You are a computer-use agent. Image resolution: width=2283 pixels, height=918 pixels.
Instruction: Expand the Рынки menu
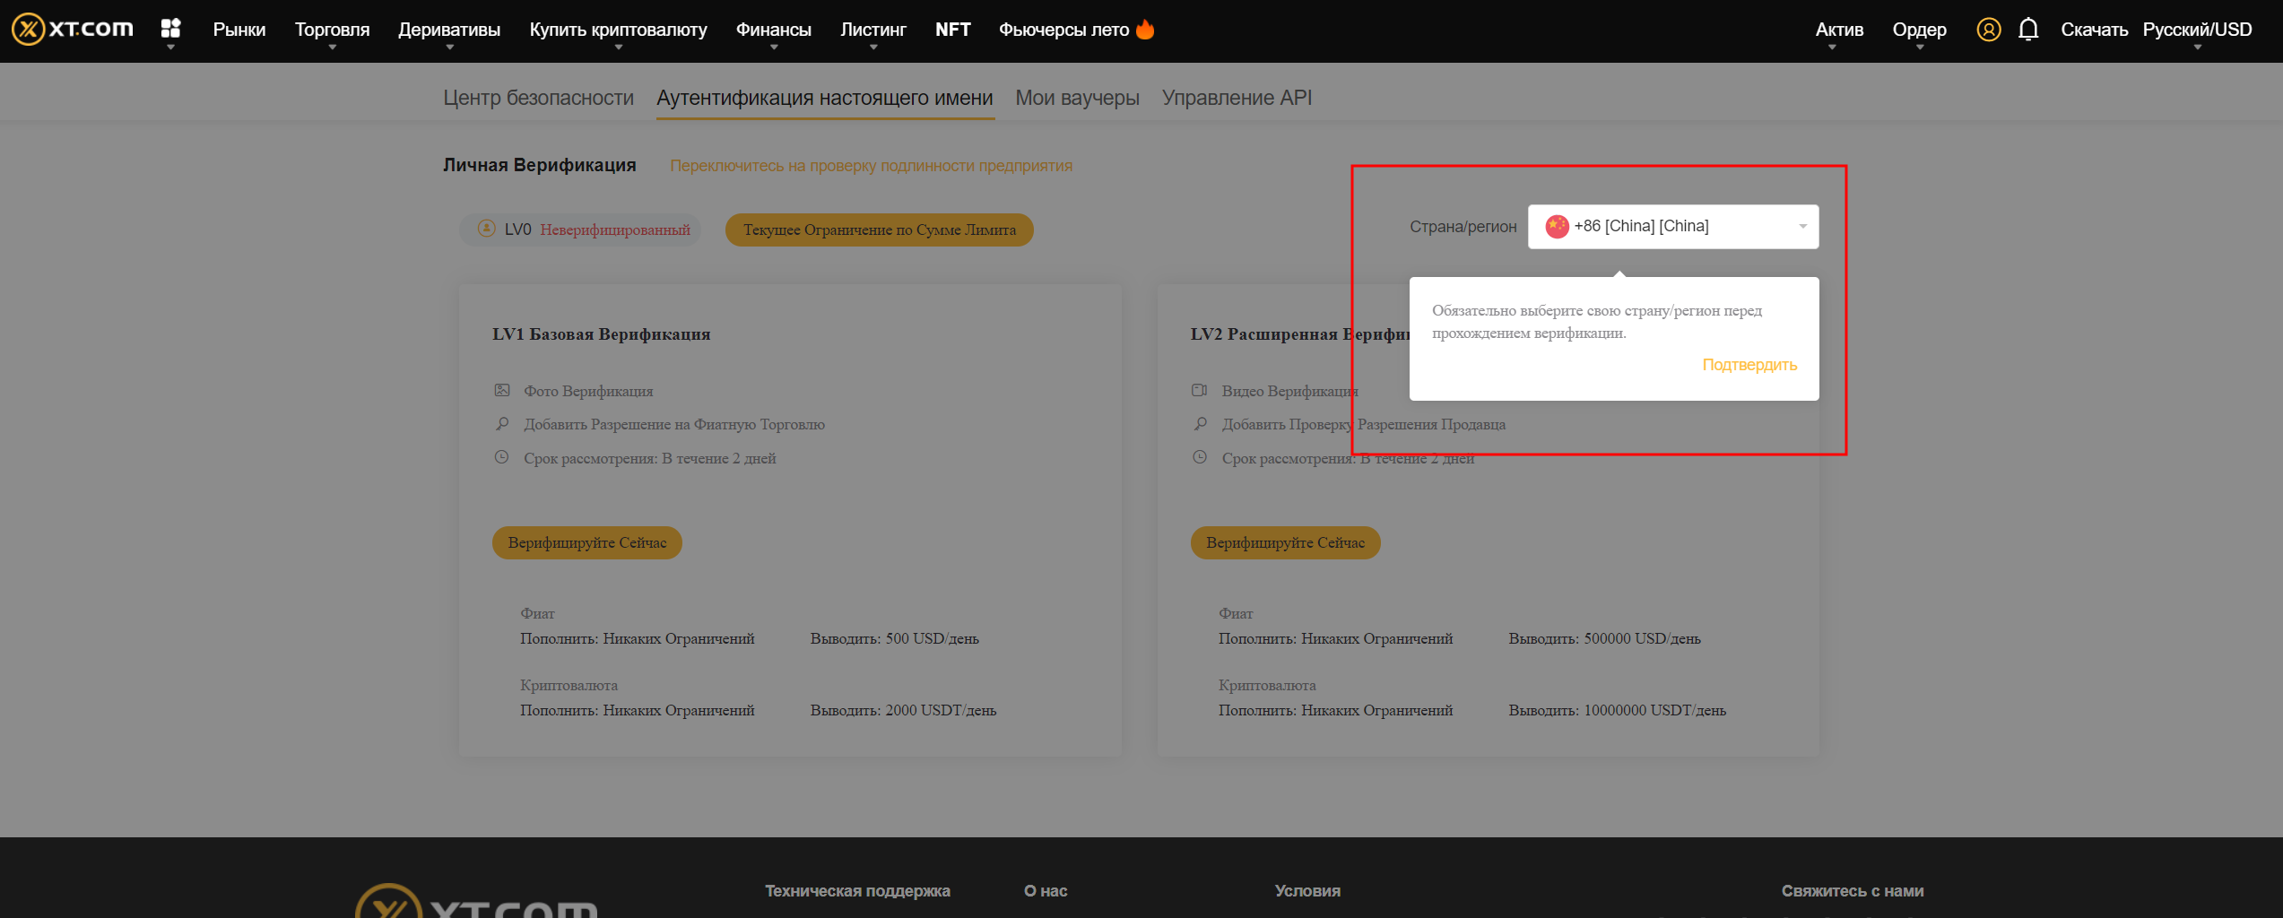(239, 30)
